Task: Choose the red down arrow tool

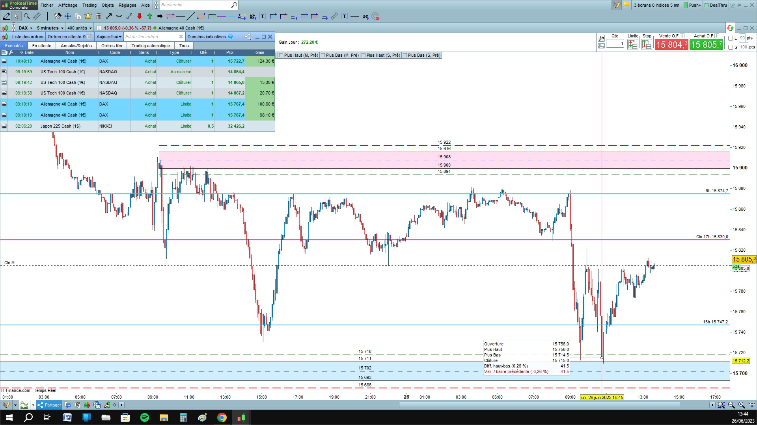Action: [140, 16]
